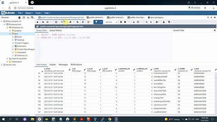Screen dimensions: 217x122
Task: Click the Explain query toolbar icon
Action: [134, 22]
